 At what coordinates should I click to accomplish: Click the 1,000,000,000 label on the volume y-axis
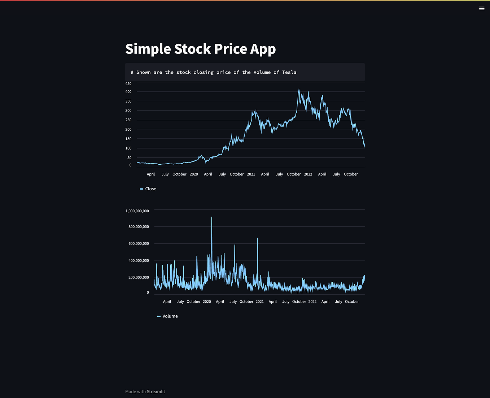(x=137, y=211)
